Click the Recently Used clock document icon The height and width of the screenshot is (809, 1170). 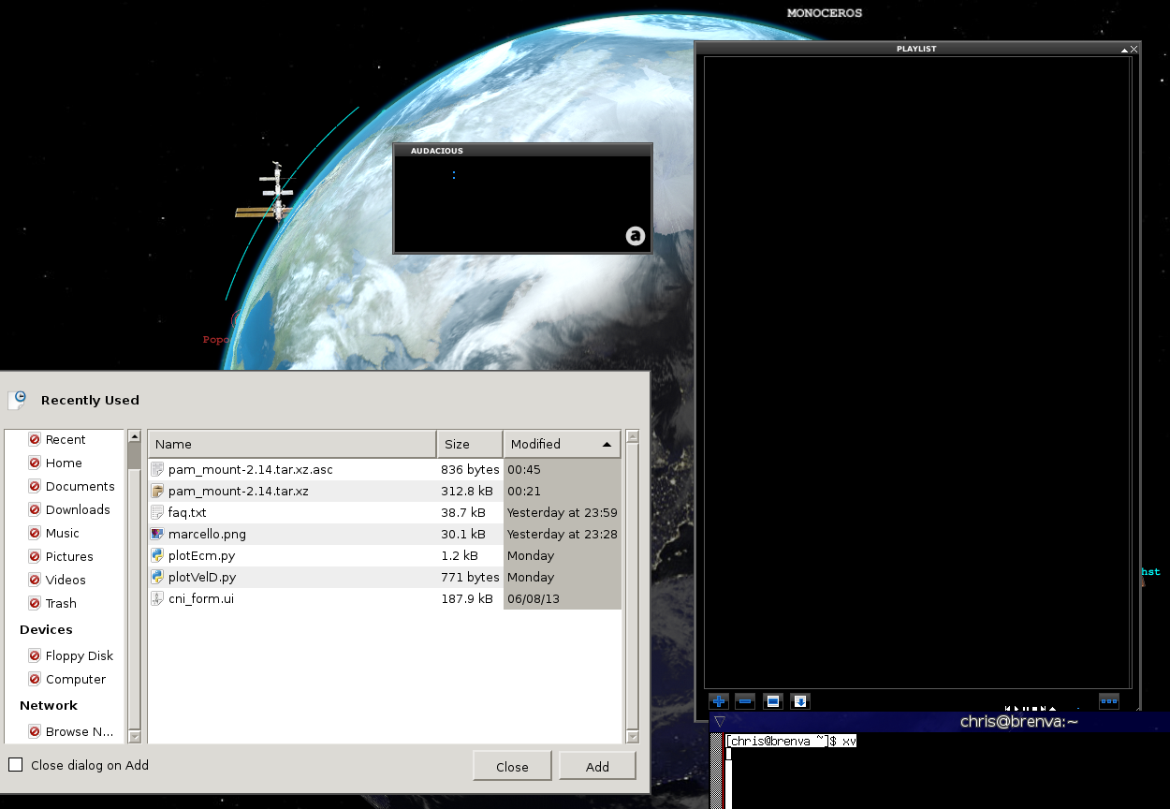18,400
